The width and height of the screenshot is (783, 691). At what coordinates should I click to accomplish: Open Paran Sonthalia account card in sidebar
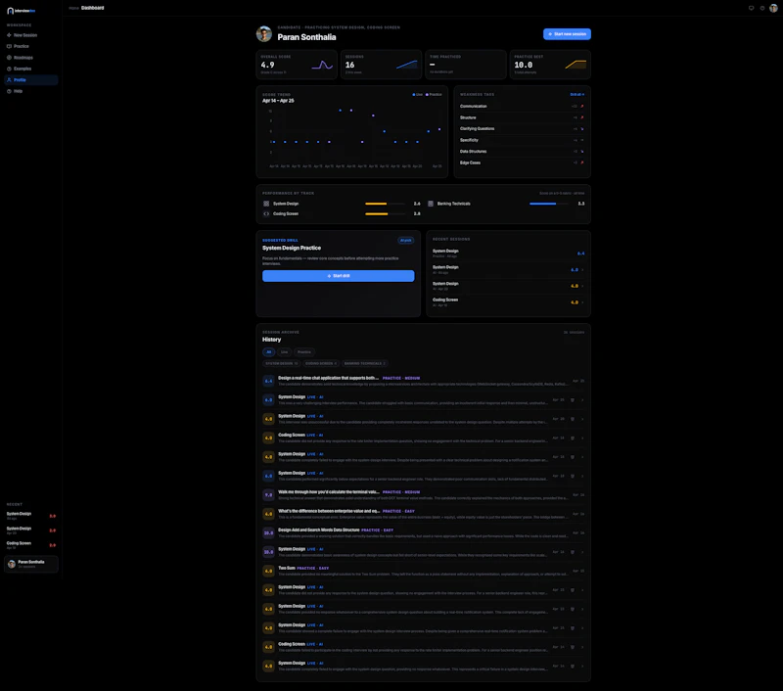(x=31, y=564)
